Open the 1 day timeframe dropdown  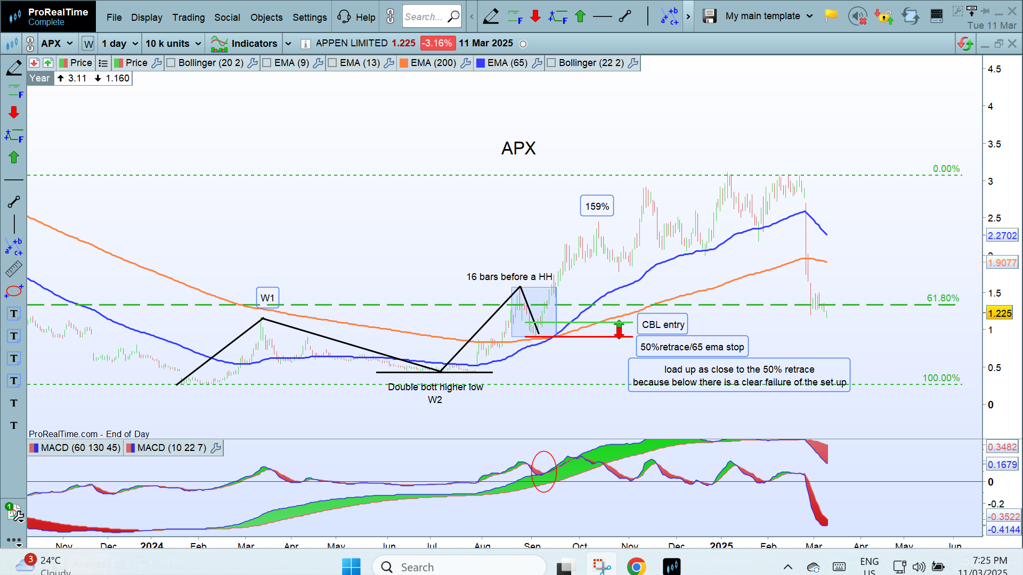[x=120, y=44]
